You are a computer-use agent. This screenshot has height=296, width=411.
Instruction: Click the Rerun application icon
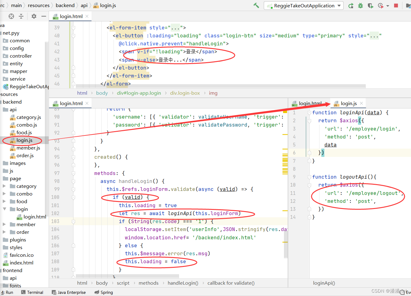coord(351,6)
